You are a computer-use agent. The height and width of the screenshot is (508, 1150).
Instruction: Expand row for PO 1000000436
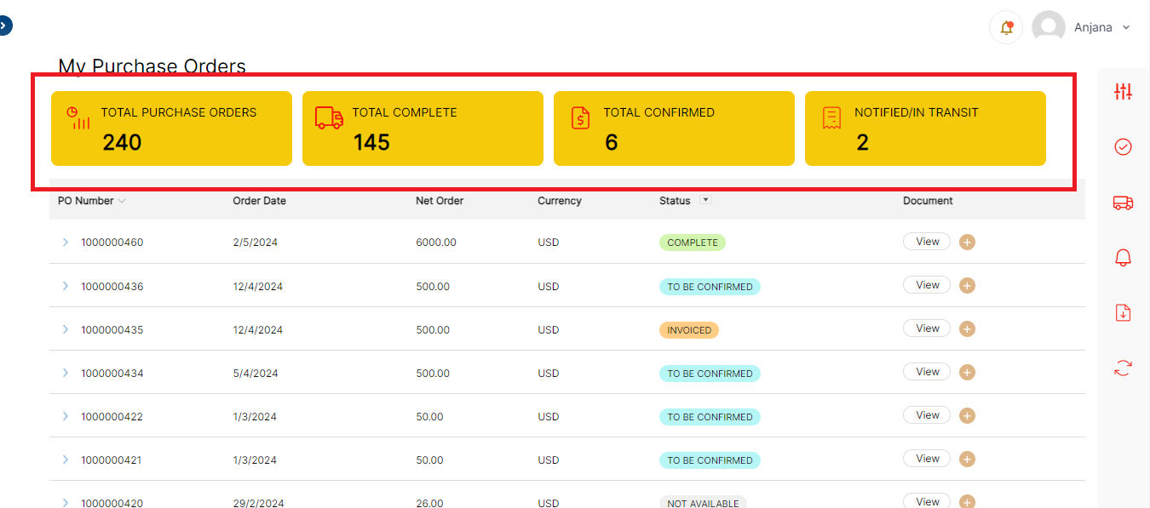click(66, 286)
